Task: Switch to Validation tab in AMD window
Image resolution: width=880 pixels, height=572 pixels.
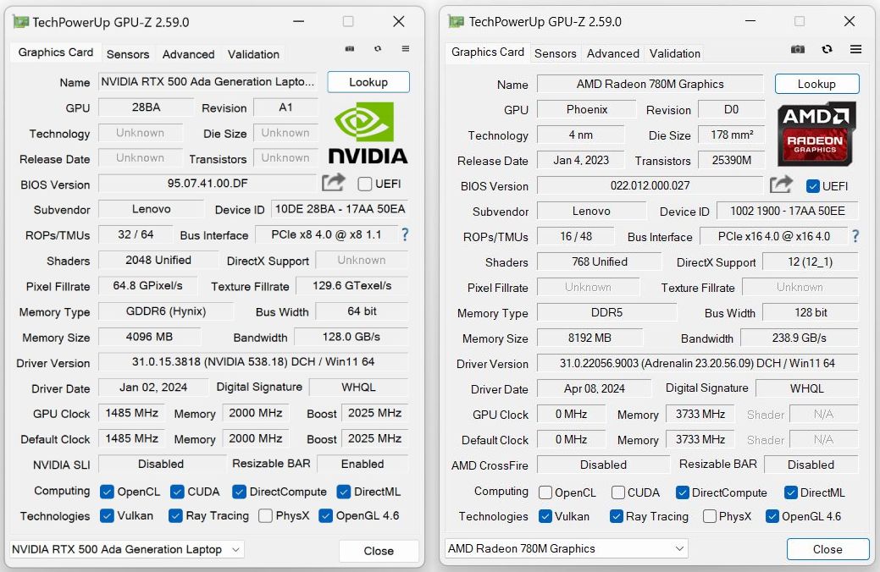Action: 674,54
